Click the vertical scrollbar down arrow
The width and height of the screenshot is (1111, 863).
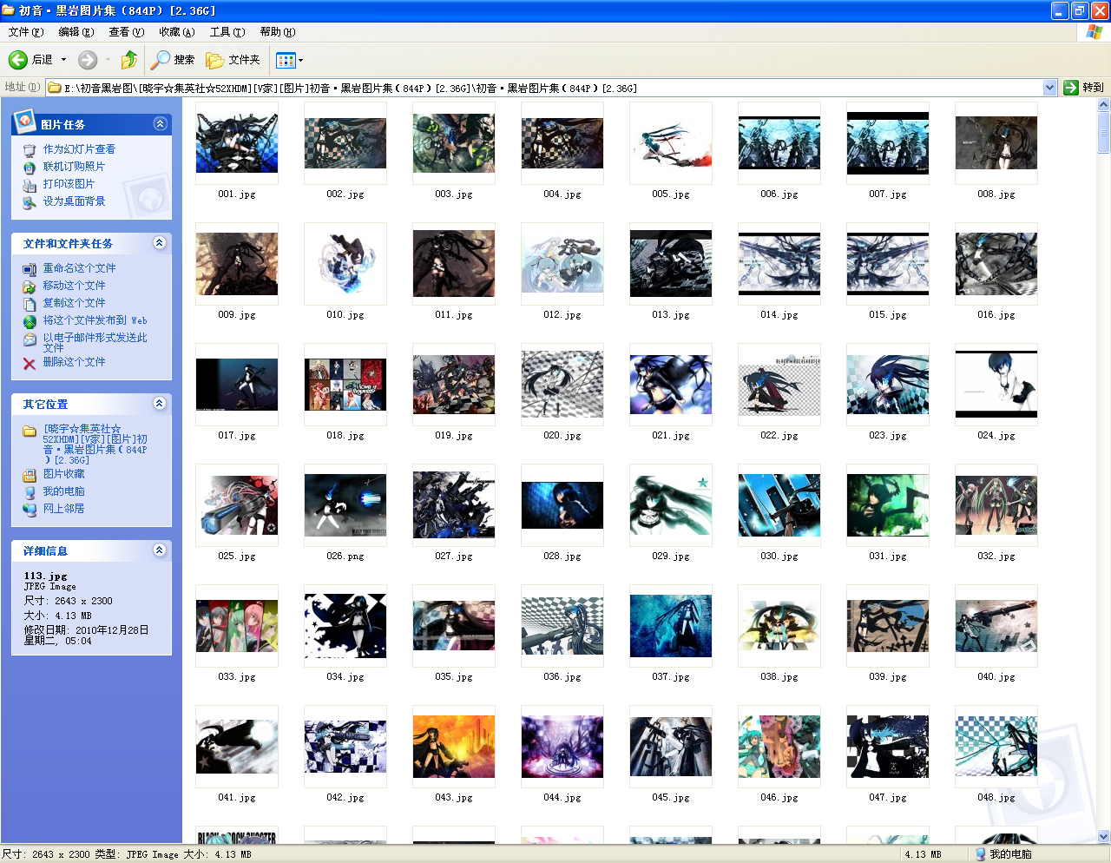[x=1103, y=836]
